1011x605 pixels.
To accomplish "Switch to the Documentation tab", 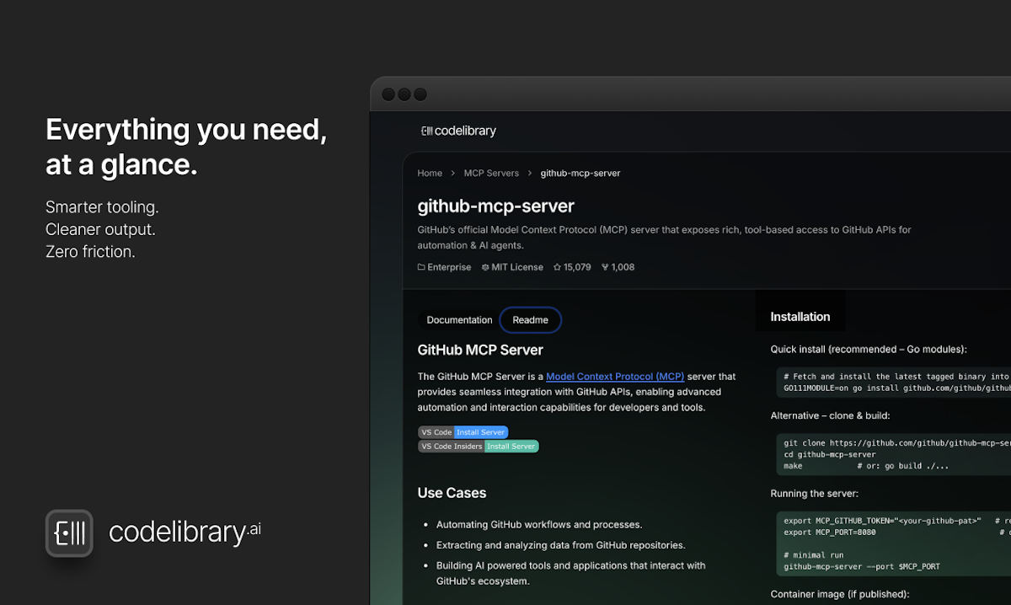I will coord(459,320).
